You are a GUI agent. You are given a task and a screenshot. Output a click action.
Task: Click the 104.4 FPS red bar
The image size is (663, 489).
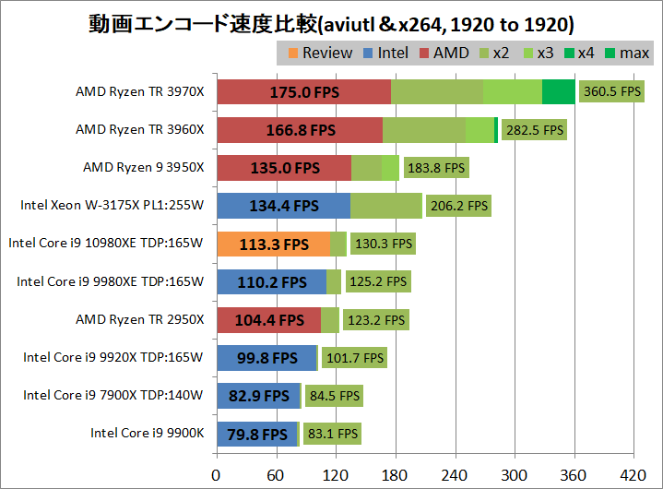point(269,320)
